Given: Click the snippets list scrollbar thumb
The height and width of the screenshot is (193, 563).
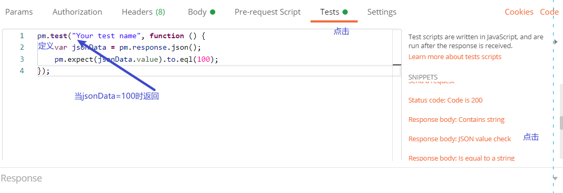Looking at the screenshot, I should [561, 122].
